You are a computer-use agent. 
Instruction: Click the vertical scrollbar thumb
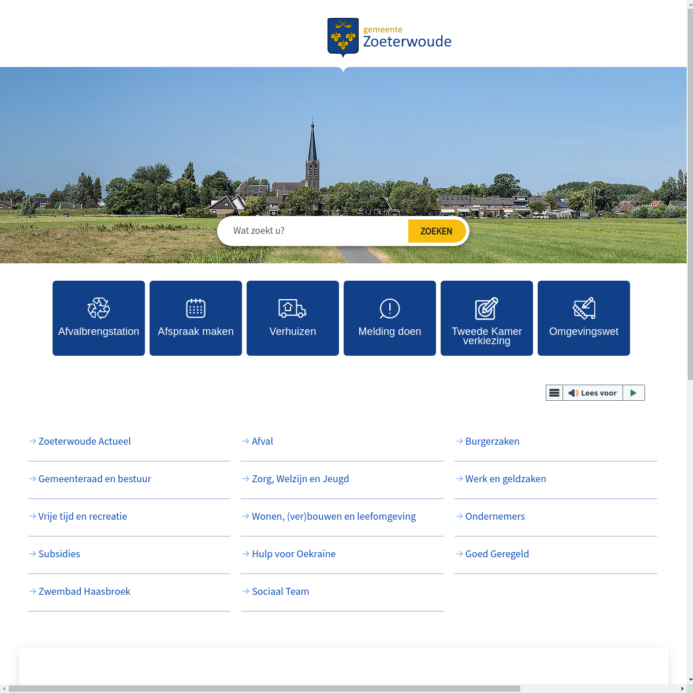[x=690, y=195]
